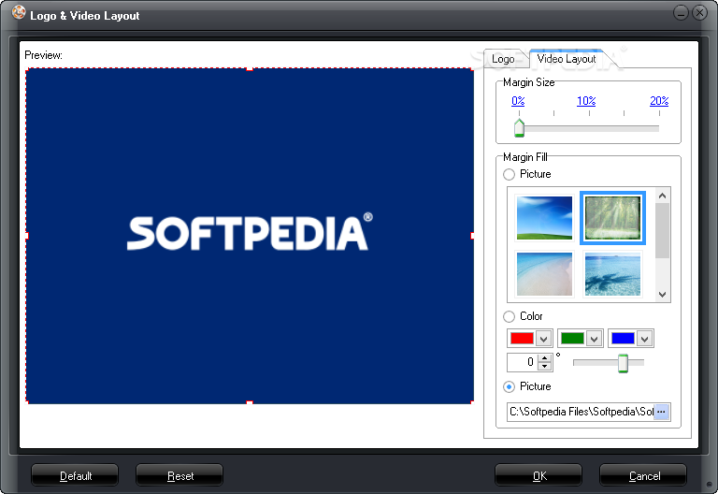
Task: Click the red color swatch
Action: (522, 339)
